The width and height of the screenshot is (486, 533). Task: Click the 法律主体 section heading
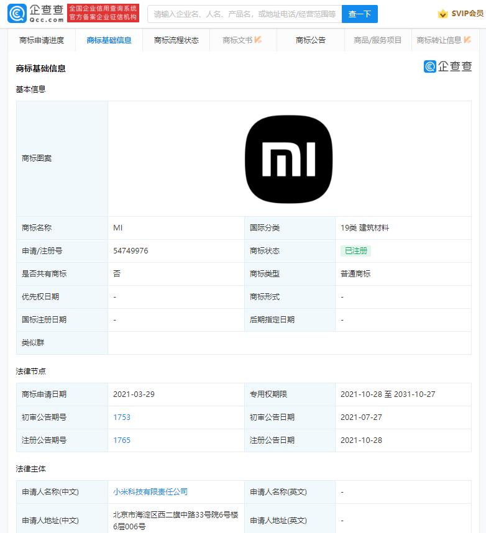tap(30, 469)
